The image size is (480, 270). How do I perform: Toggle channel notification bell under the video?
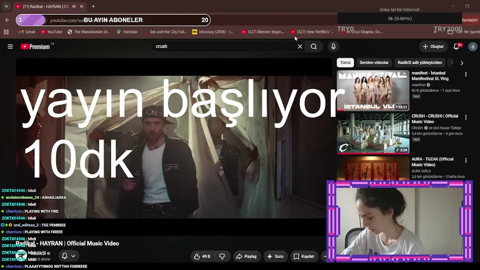[64, 256]
